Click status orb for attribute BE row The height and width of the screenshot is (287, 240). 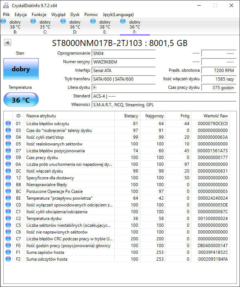[8, 198]
